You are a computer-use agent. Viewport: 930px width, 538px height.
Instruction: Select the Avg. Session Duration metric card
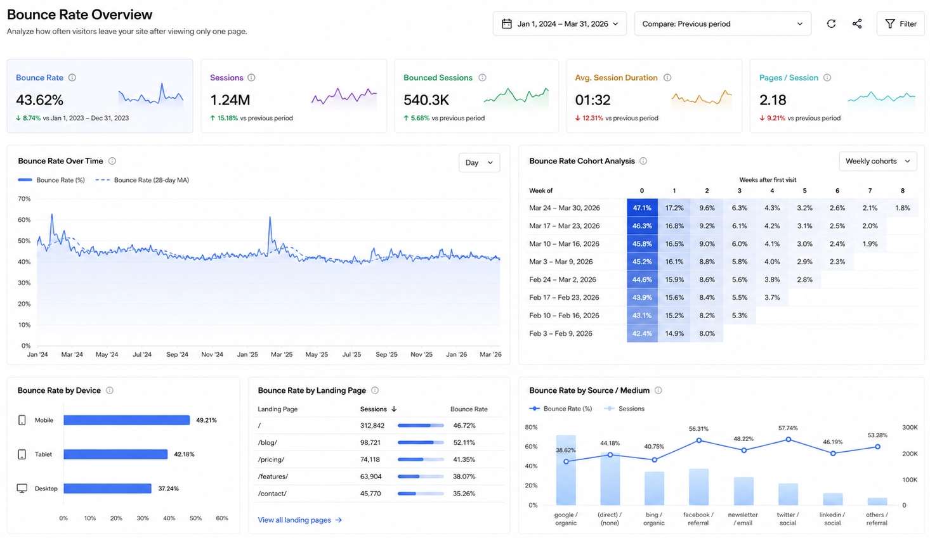coord(654,96)
